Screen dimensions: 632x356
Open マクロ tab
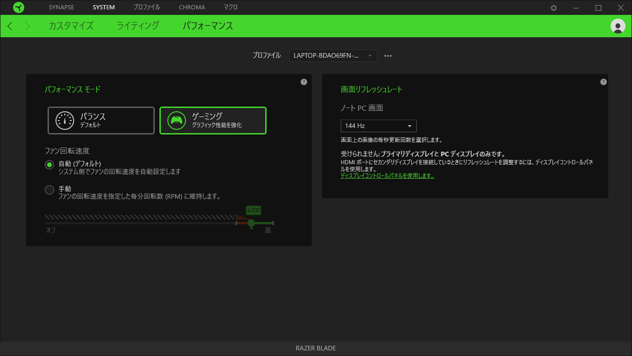(231, 7)
